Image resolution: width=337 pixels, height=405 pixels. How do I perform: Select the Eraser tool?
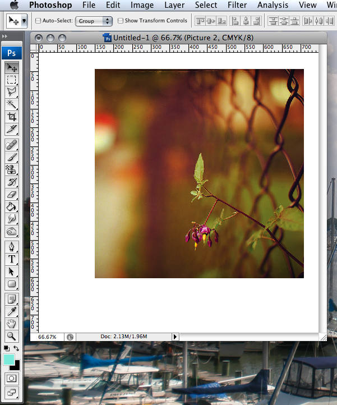click(x=12, y=194)
